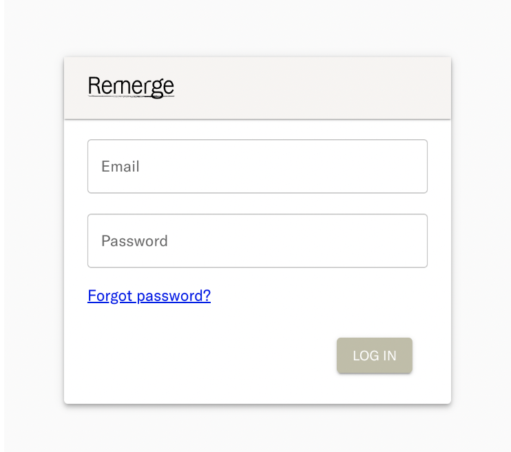Click the Remerge logo
This screenshot has height=452, width=511.
tap(131, 87)
